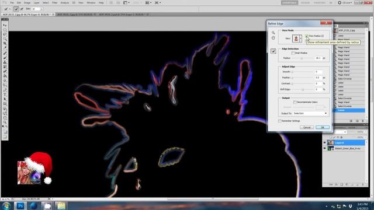Screen dimensions: 374x210
Task: Uncheck the Show Radius checkbox
Action: tap(306, 36)
